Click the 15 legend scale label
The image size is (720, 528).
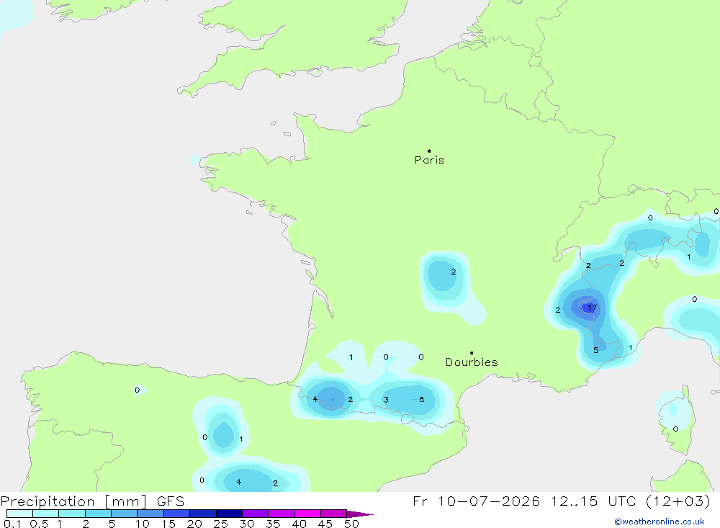click(x=168, y=524)
